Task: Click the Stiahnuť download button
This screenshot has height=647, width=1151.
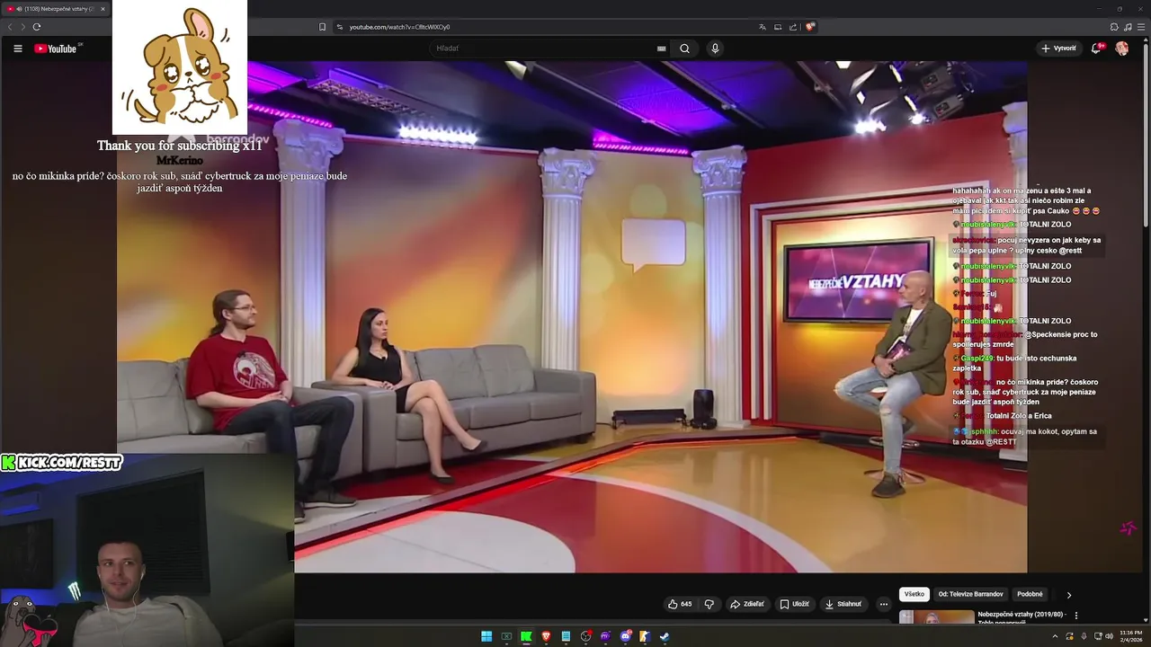Action: click(x=843, y=604)
